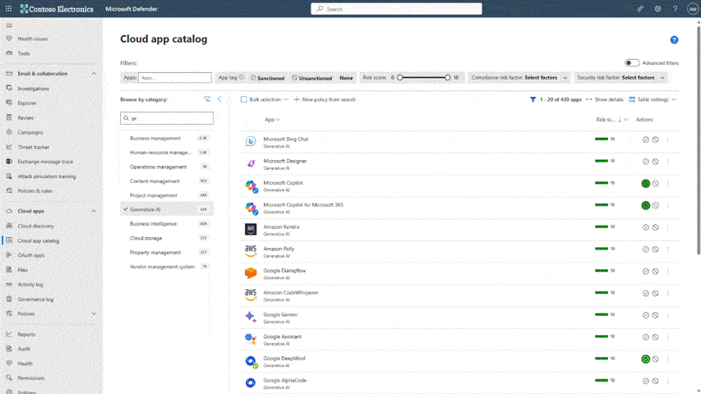701x394 pixels.
Task: Open Activity log in sidebar
Action: click(x=30, y=284)
